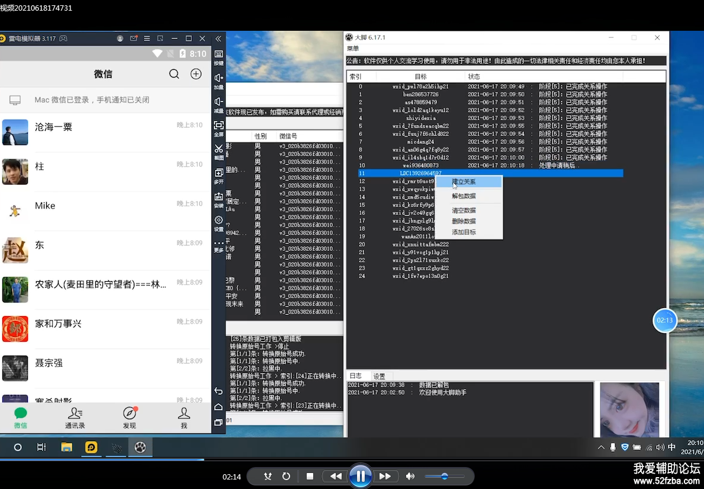Select row 0 wxid_pwl78e2h5ihp21

coord(490,86)
